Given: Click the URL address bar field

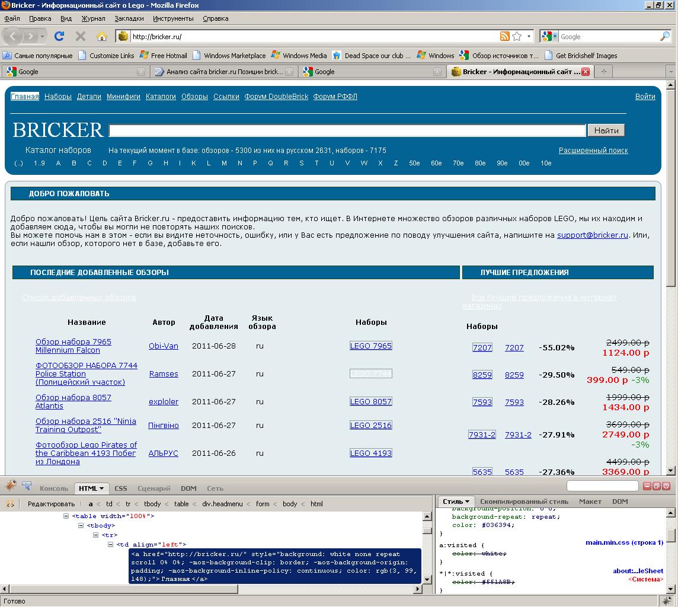Looking at the screenshot, I should [314, 36].
